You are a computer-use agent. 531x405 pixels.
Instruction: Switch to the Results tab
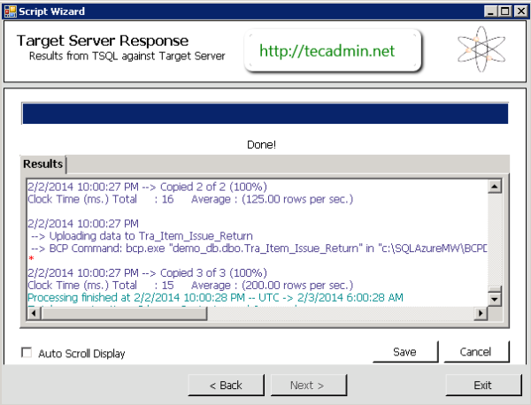point(43,164)
